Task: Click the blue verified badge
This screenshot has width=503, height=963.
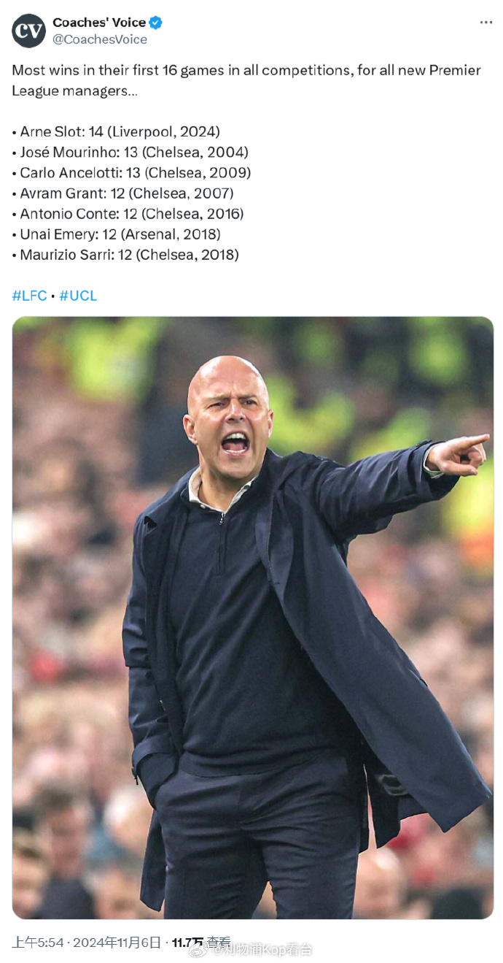Action: point(156,23)
